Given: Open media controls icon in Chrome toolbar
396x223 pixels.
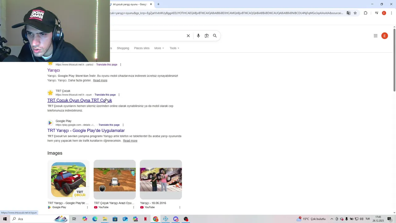Looking at the screenshot, I should (377, 13).
